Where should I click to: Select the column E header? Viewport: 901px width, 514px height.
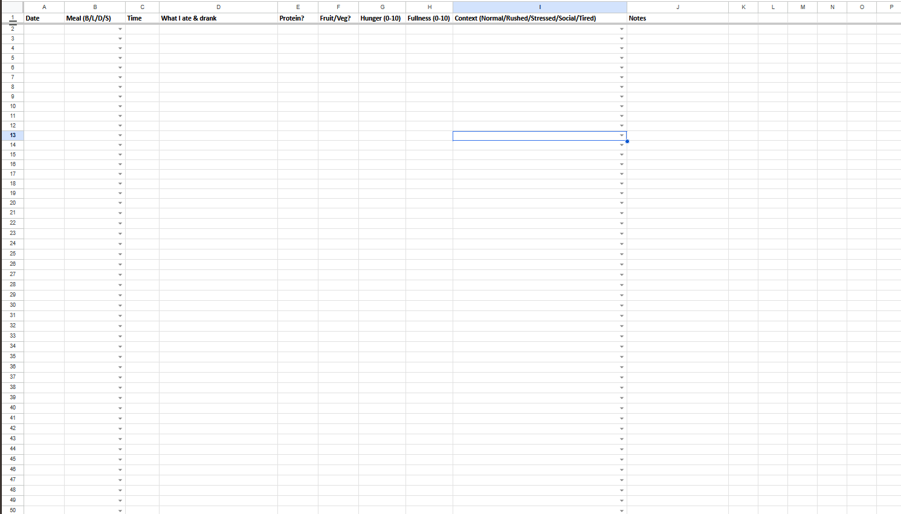pos(298,7)
